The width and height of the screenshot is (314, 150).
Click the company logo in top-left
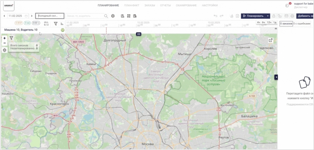(x=9, y=6)
